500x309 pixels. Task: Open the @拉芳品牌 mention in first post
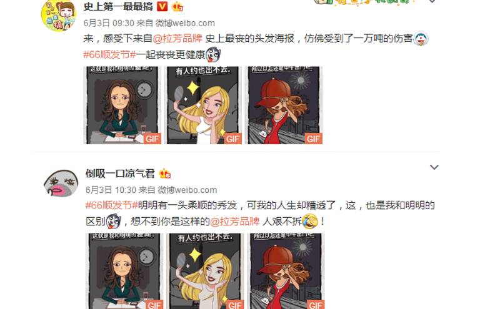[177, 39]
